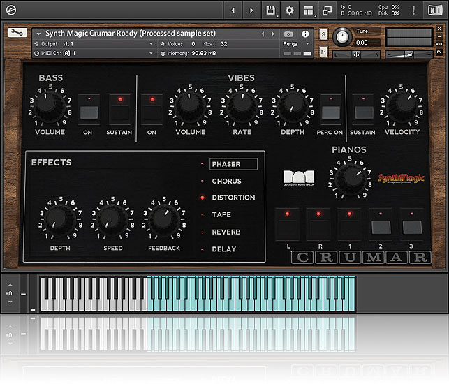Open Kontakt options gear icon

tap(290, 10)
